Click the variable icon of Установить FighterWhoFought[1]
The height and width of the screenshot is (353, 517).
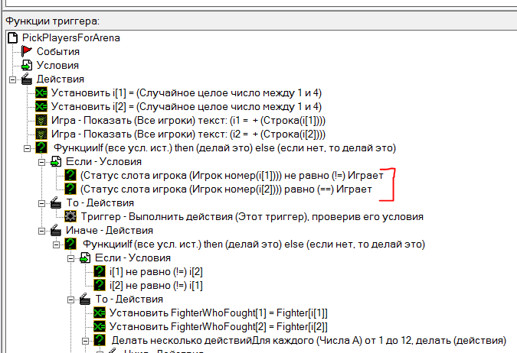(100, 313)
